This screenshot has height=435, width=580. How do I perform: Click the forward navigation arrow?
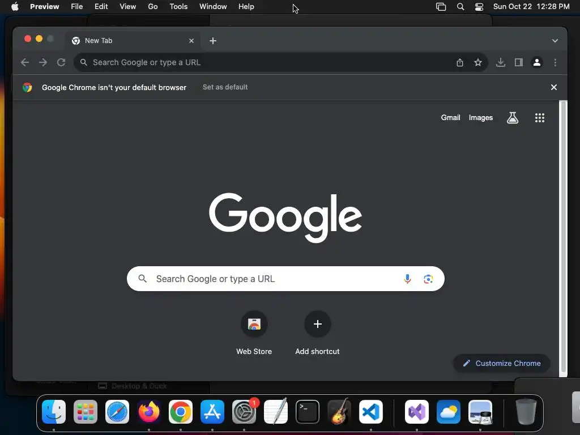[x=43, y=62]
